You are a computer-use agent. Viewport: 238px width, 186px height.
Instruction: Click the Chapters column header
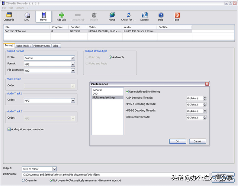click(x=59, y=27)
